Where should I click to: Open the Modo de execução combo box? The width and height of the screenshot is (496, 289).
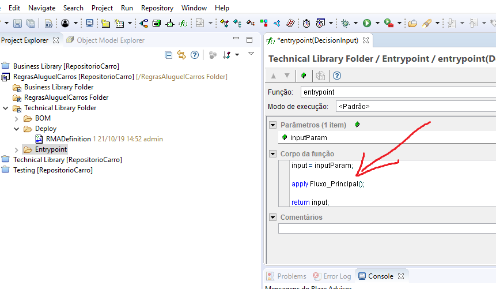[x=416, y=107]
